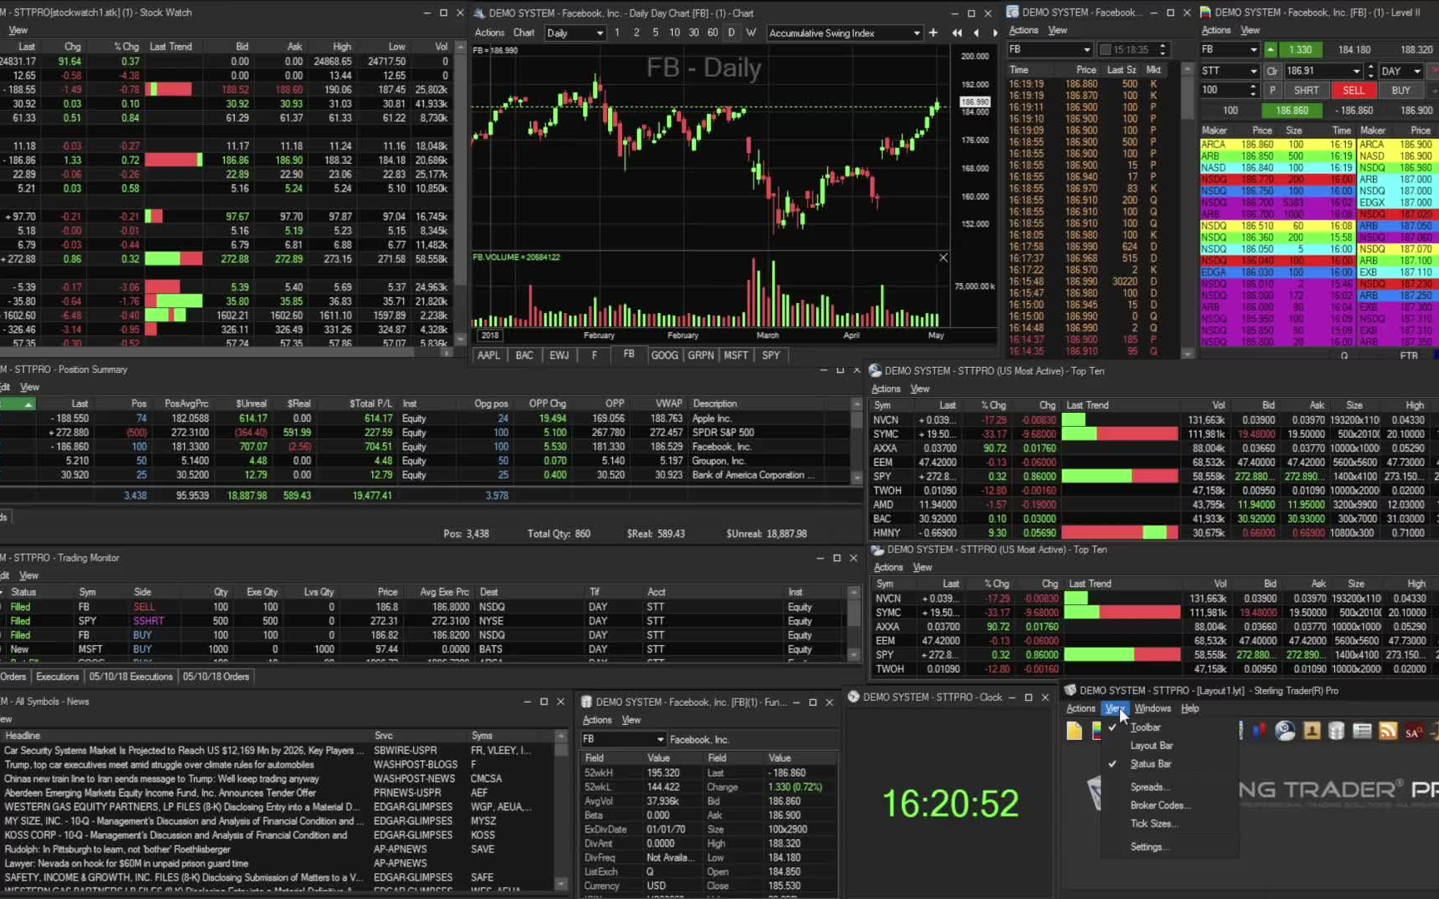Click the Level II window title icon

point(1205,12)
